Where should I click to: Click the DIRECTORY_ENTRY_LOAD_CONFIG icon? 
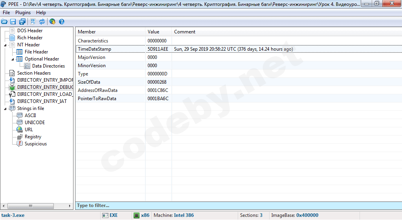point(12,94)
